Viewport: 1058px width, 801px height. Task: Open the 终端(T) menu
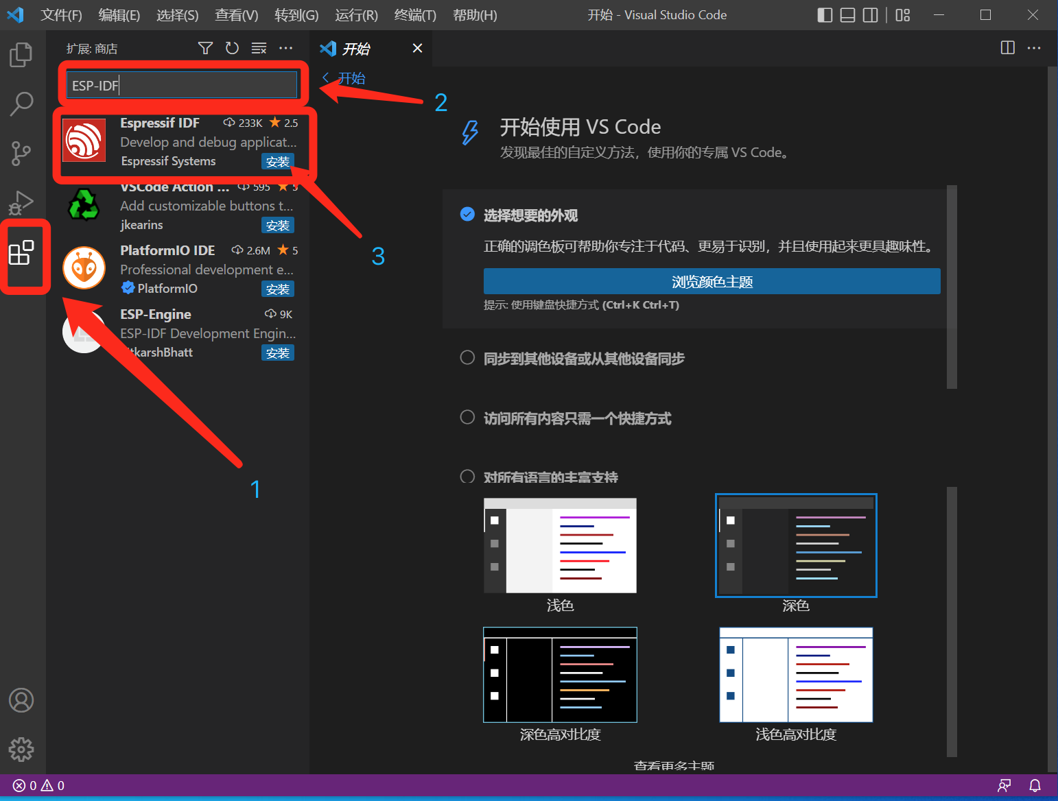point(415,15)
